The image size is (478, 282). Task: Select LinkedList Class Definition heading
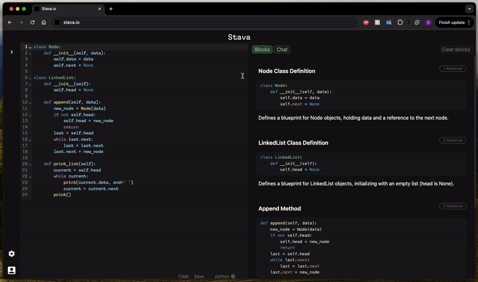click(x=293, y=143)
